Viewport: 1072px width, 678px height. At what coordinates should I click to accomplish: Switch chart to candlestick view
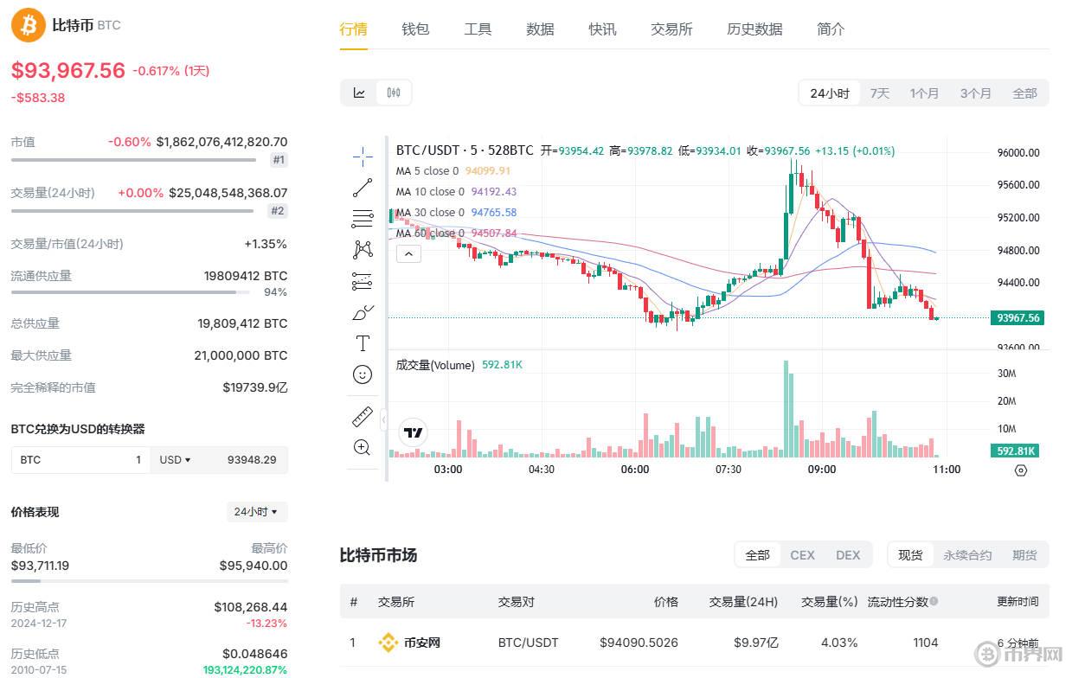395,93
